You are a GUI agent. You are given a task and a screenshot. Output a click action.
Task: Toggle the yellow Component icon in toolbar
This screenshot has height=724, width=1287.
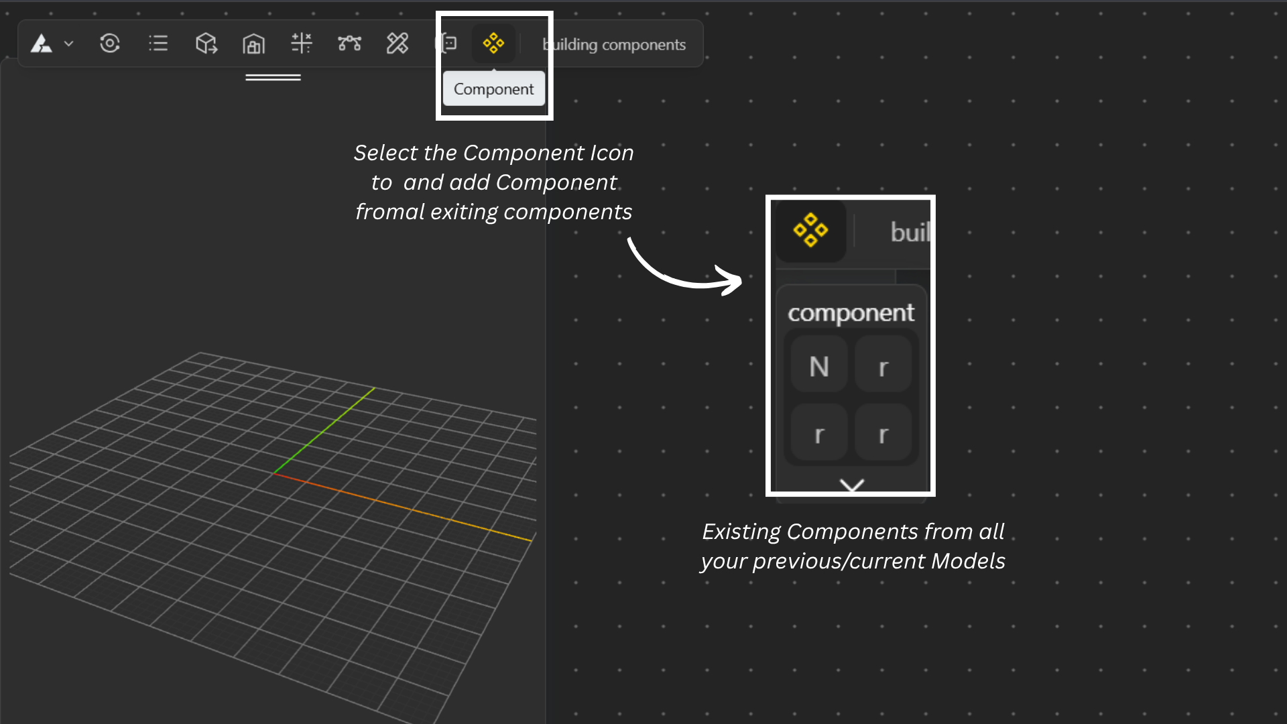(493, 44)
